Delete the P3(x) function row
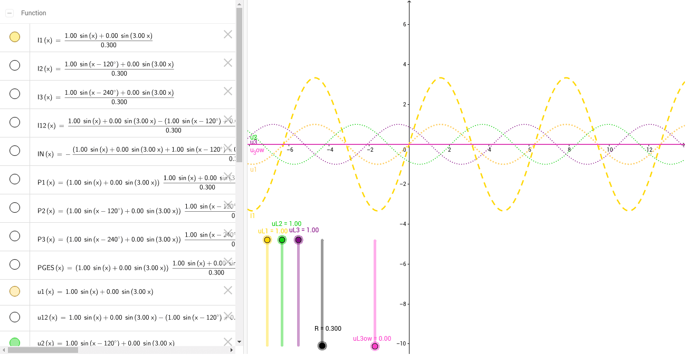Viewport: 686px width, 355px height. (228, 233)
